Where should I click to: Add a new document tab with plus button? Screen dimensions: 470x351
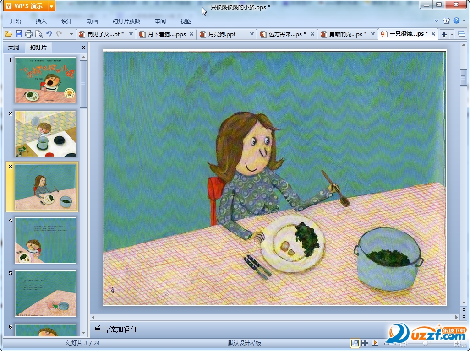point(444,34)
